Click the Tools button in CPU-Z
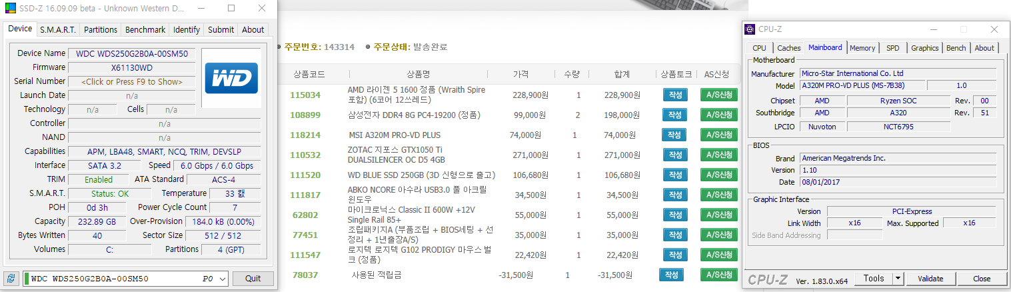This screenshot has width=1011, height=292. [874, 279]
